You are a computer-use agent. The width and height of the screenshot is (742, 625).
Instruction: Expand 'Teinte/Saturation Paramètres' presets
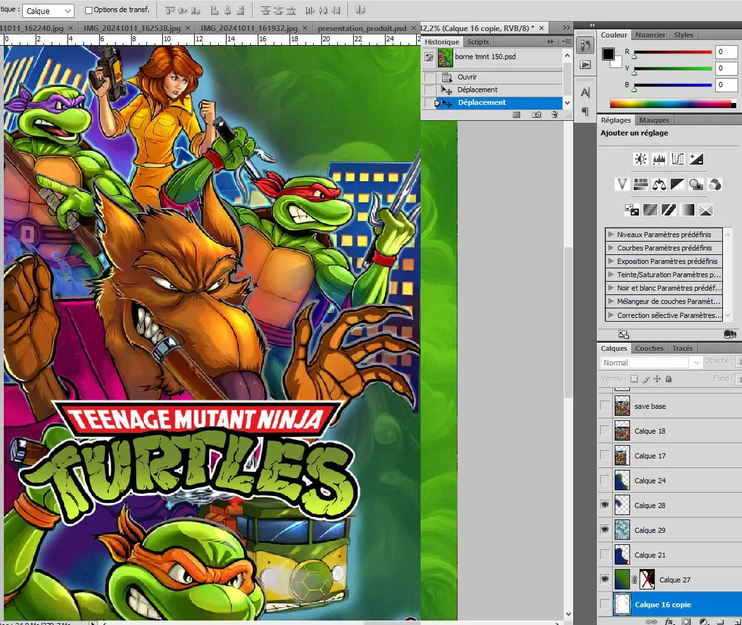coord(611,274)
